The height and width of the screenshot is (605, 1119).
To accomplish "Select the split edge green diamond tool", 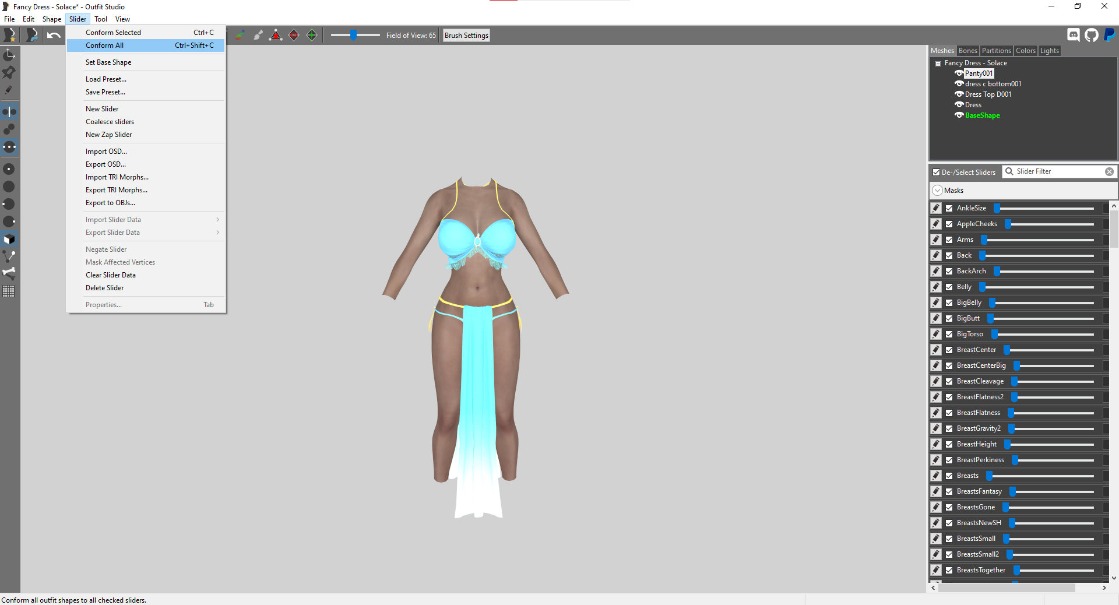I will 312,36.
